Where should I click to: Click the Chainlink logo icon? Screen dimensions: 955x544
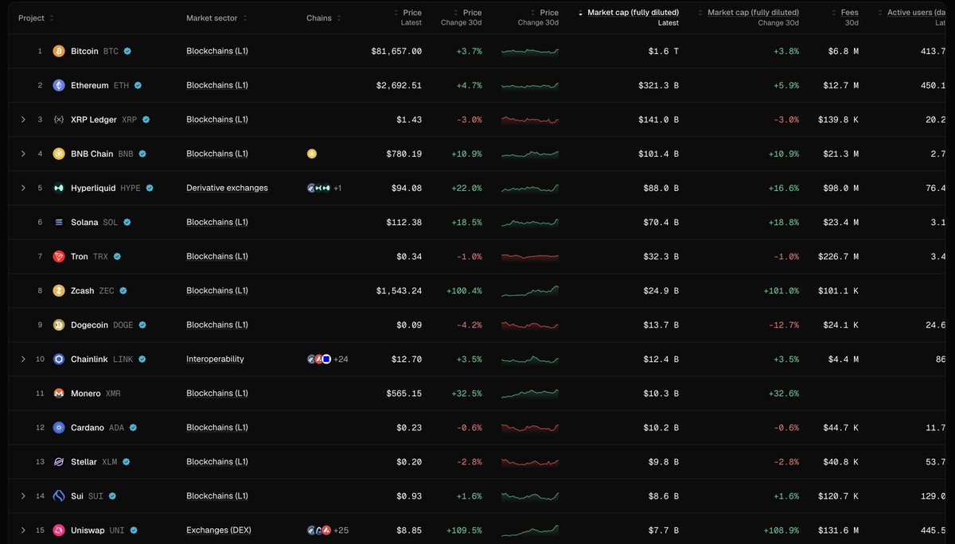(59, 359)
